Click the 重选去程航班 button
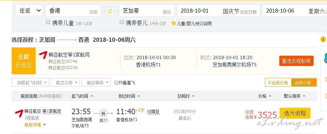The image size is (327, 134). coord(296,61)
